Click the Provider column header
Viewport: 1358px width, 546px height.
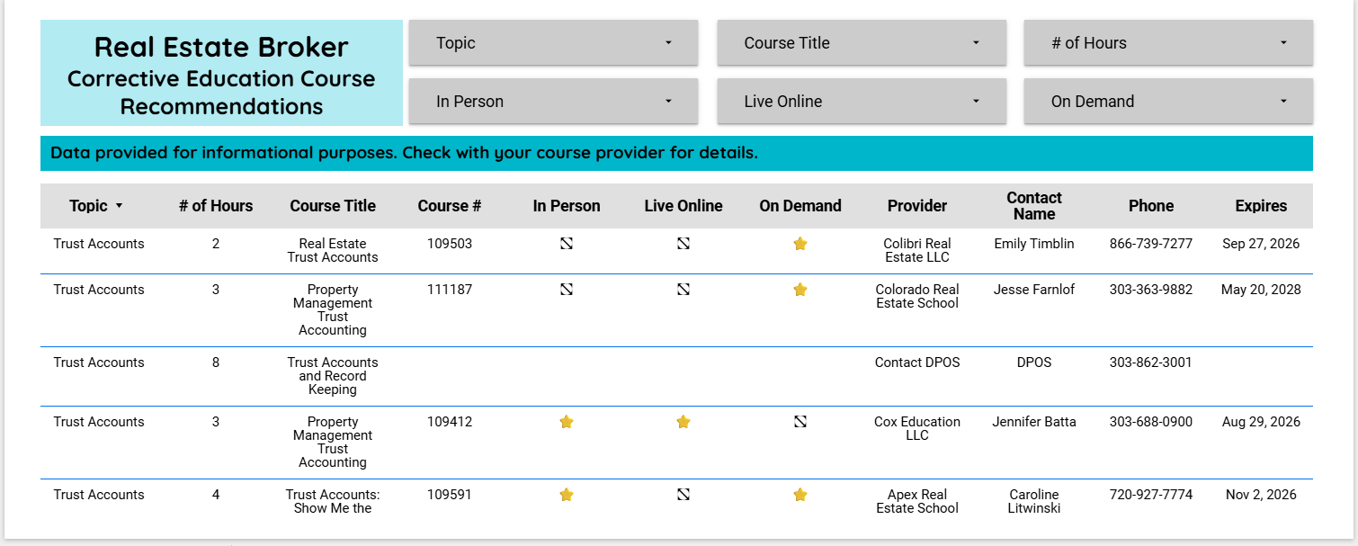tap(917, 206)
